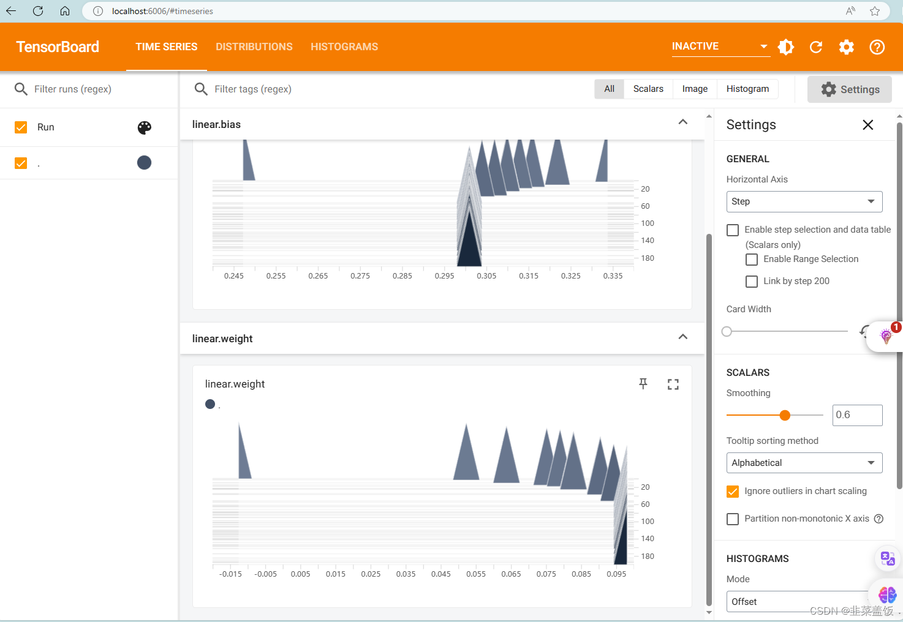Screen dimensions: 903x622
Task: Collapse the linear.weight group
Action: (683, 337)
